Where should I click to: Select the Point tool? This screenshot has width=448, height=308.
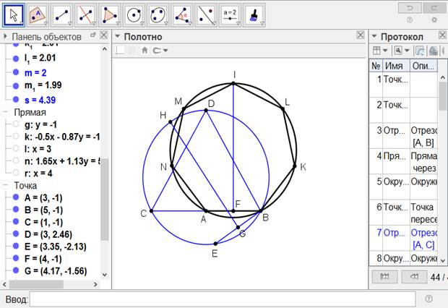click(38, 15)
